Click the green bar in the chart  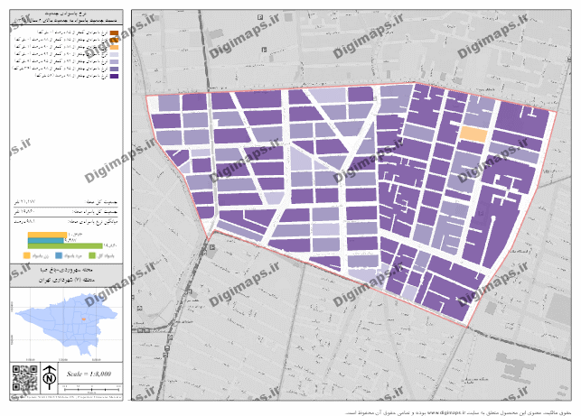click(x=65, y=246)
